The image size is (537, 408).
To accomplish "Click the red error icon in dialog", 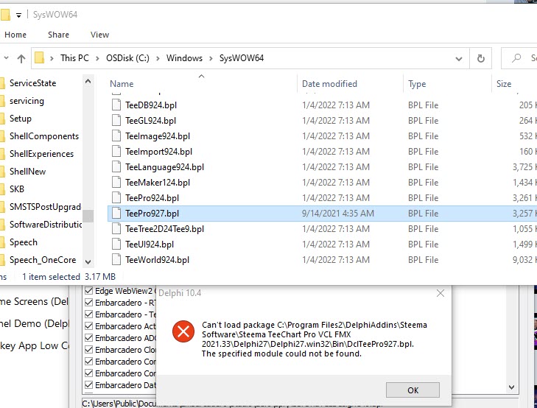I will coord(183,331).
